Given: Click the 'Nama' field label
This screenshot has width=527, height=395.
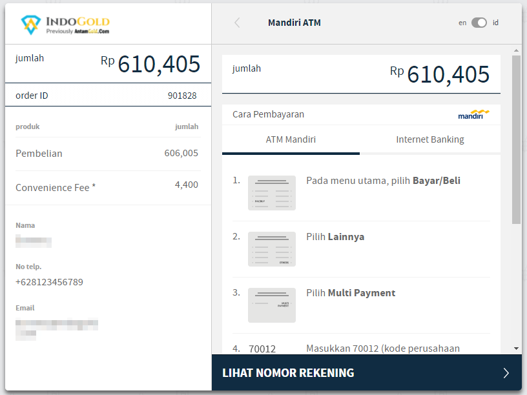Looking at the screenshot, I should point(25,225).
